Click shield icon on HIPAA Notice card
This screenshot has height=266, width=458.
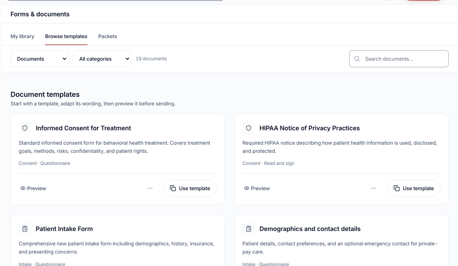coord(248,128)
